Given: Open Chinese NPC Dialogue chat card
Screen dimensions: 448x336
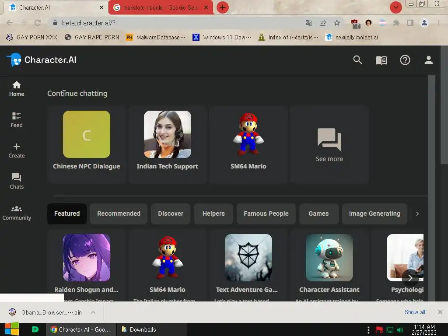Looking at the screenshot, I should (x=87, y=144).
